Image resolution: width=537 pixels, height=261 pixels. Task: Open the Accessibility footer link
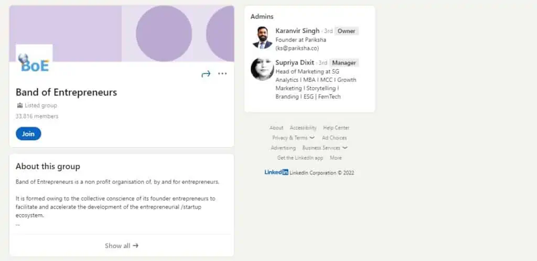303,128
